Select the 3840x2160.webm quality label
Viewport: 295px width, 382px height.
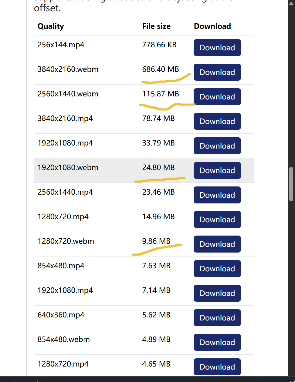tap(68, 69)
